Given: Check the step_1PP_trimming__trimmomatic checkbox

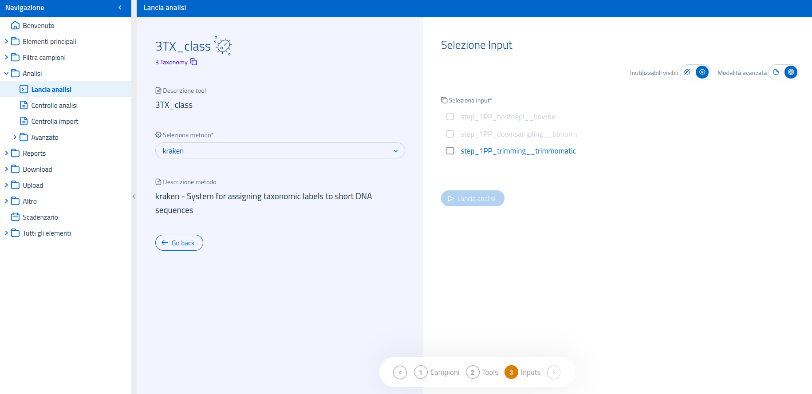Looking at the screenshot, I should [450, 151].
